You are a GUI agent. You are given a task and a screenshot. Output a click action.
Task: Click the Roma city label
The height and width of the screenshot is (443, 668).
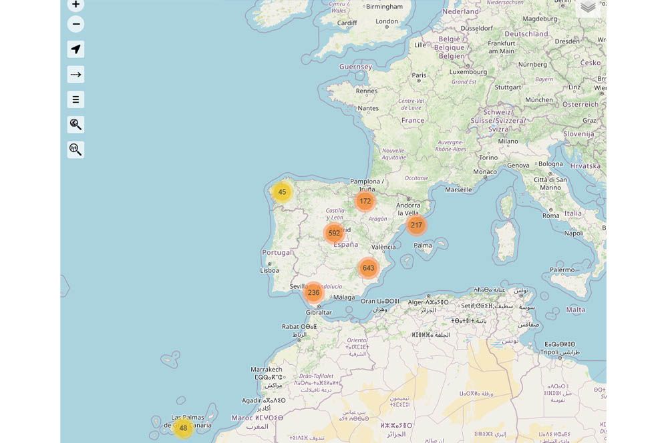coord(551,215)
